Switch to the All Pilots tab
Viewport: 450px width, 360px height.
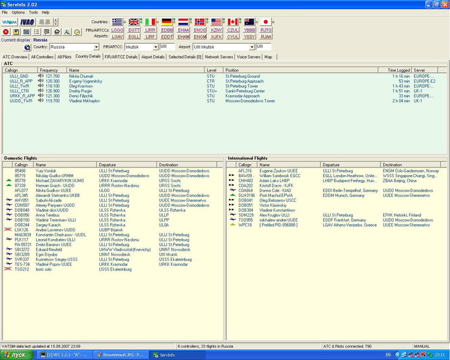[64, 57]
